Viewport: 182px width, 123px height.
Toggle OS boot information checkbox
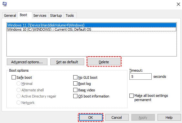pos(75,96)
